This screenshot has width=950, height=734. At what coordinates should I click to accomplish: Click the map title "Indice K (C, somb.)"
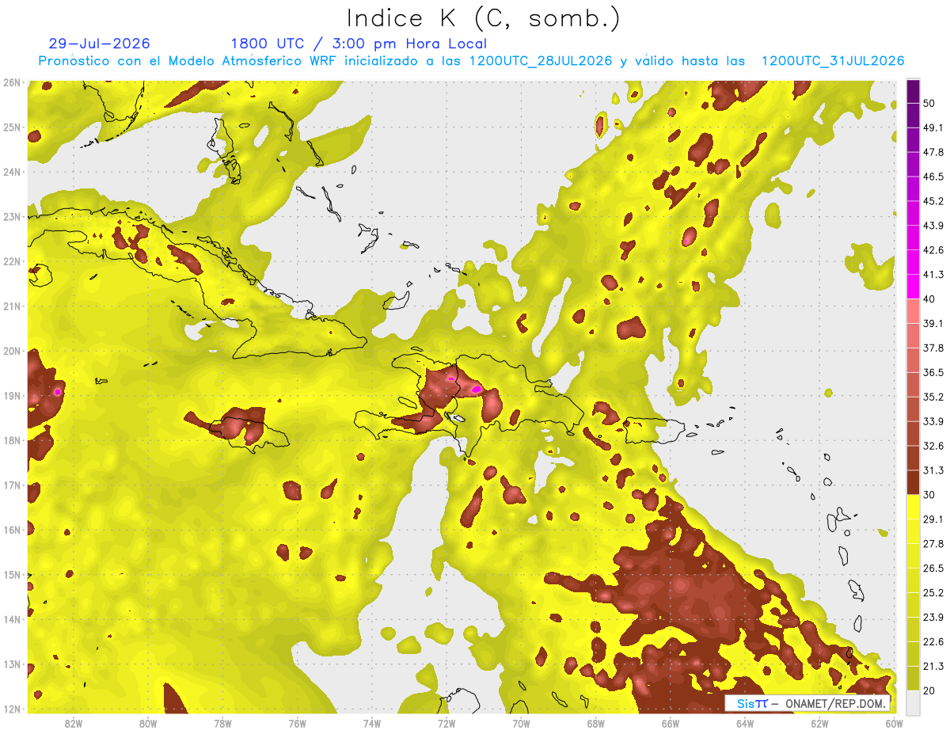484,18
